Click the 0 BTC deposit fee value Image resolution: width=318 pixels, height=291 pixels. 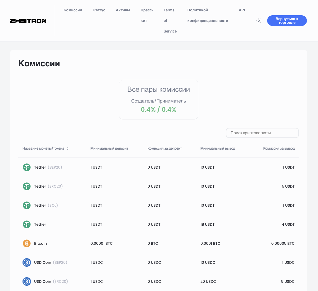[153, 243]
